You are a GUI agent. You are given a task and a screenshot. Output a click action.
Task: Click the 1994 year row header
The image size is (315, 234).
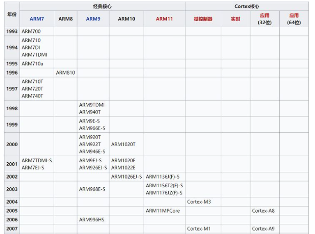(x=12, y=48)
